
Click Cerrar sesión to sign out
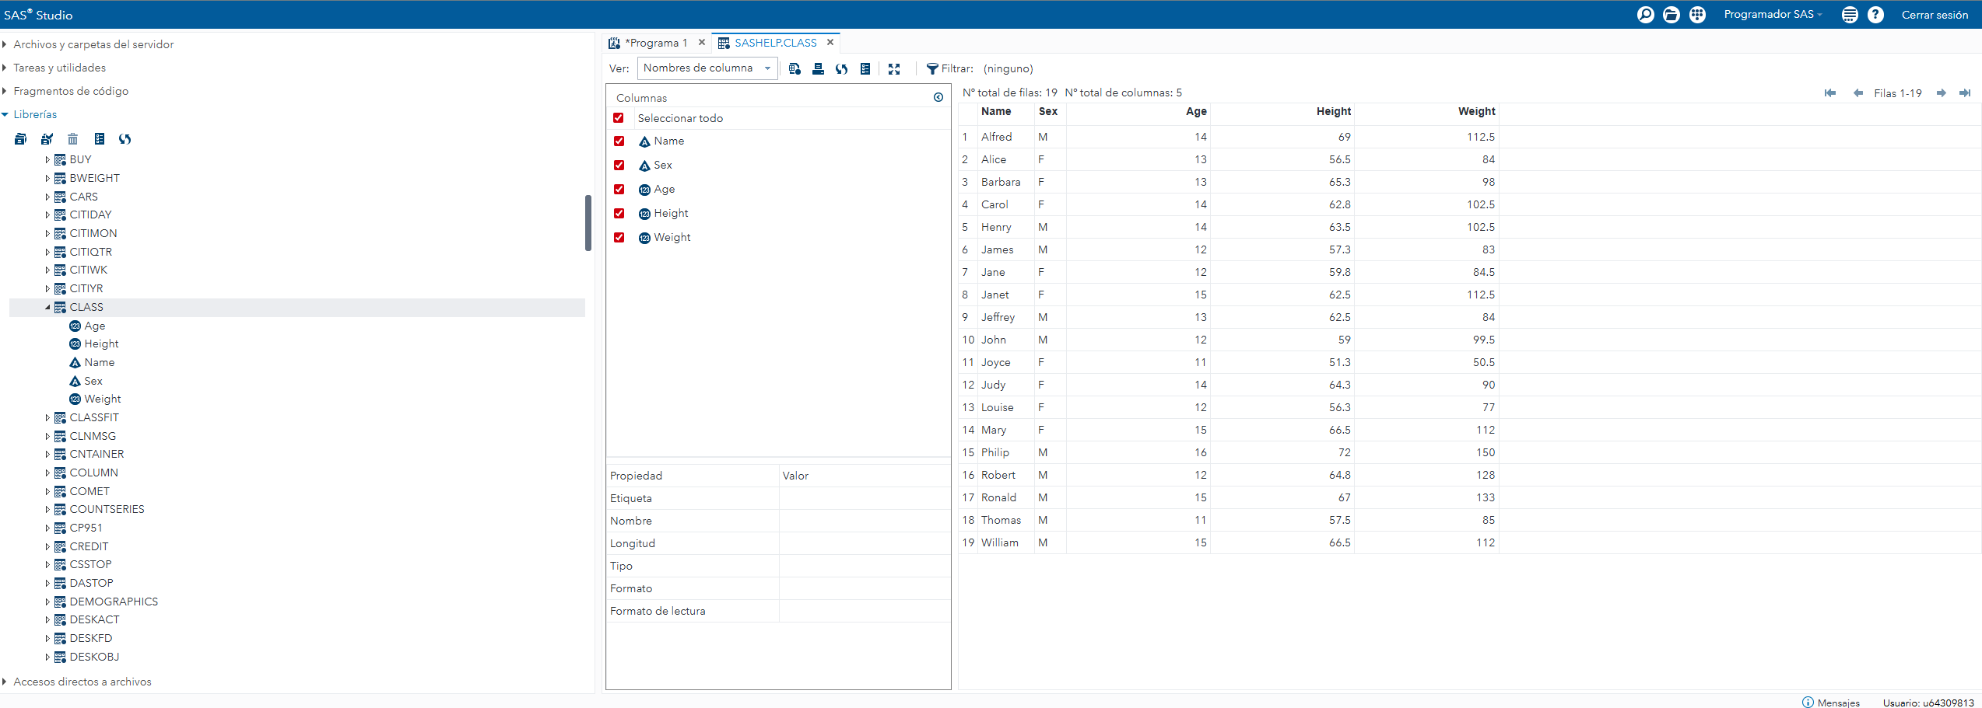[x=1935, y=15]
